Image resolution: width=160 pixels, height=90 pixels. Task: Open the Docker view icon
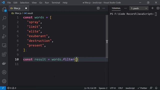pyautogui.click(x=4, y=63)
